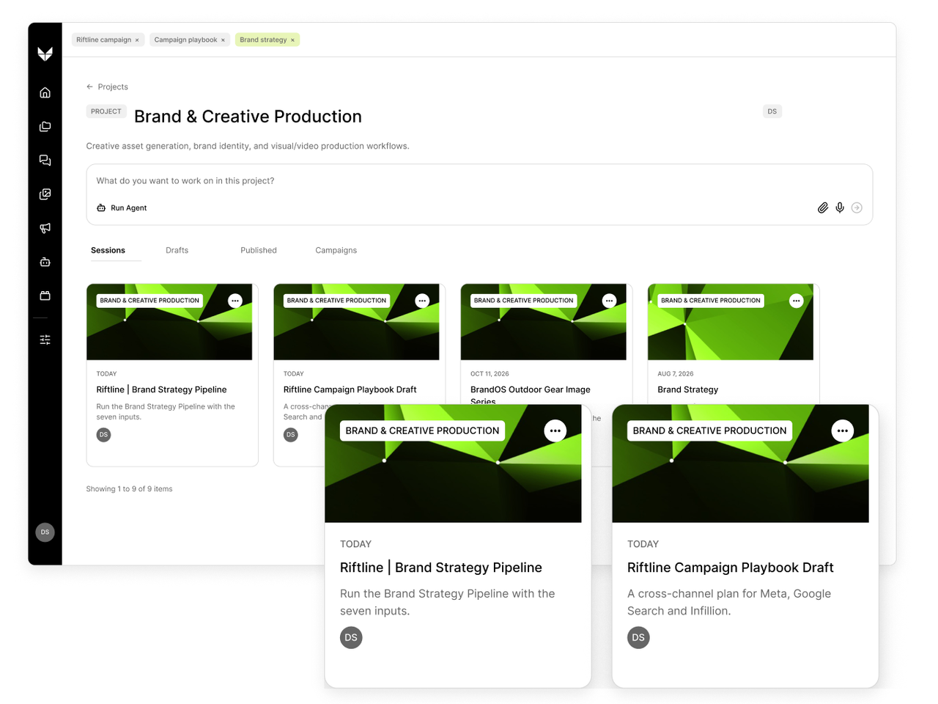This screenshot has height=704, width=938.
Task: Click the category tag on the enlarged Brand Strategy Pipeline card
Action: click(x=422, y=430)
